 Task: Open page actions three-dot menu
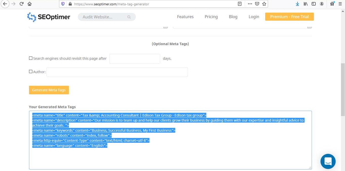click(x=250, y=4)
